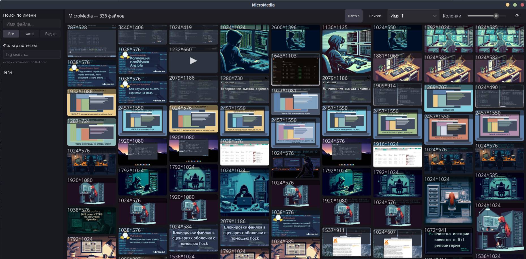
Task: Select the Коллекция плейбуков Ansible thumbnail
Action: 143,60
